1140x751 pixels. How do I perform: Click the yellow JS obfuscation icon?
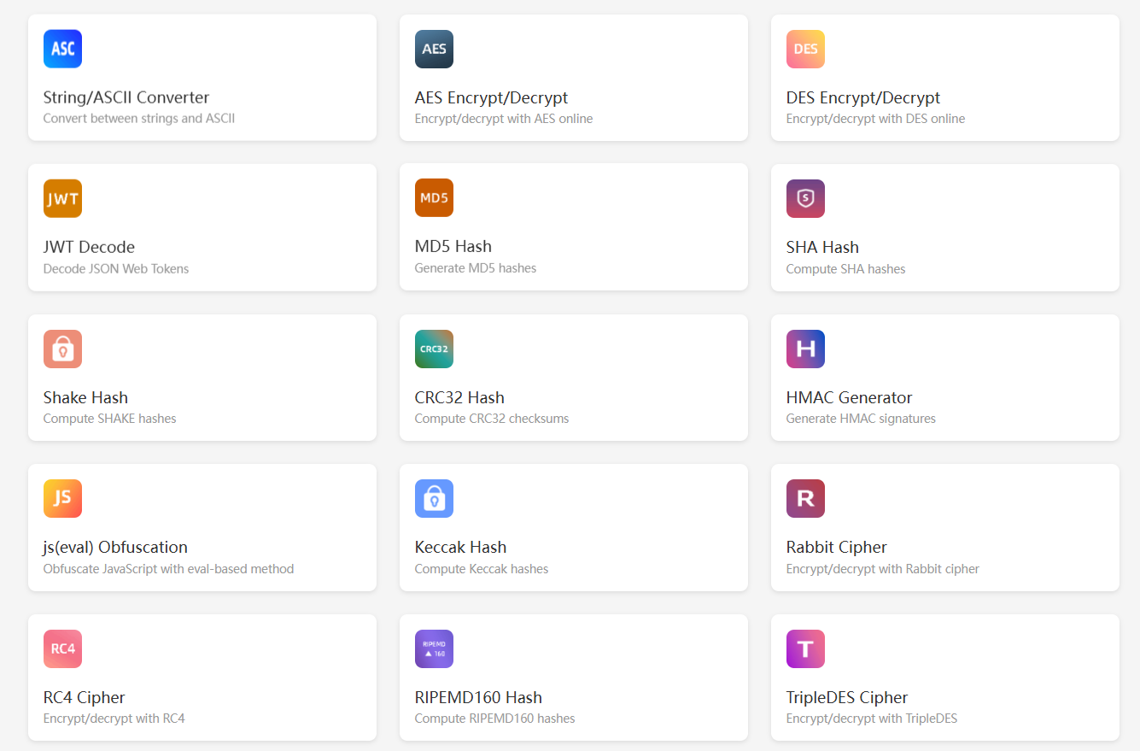tap(62, 498)
